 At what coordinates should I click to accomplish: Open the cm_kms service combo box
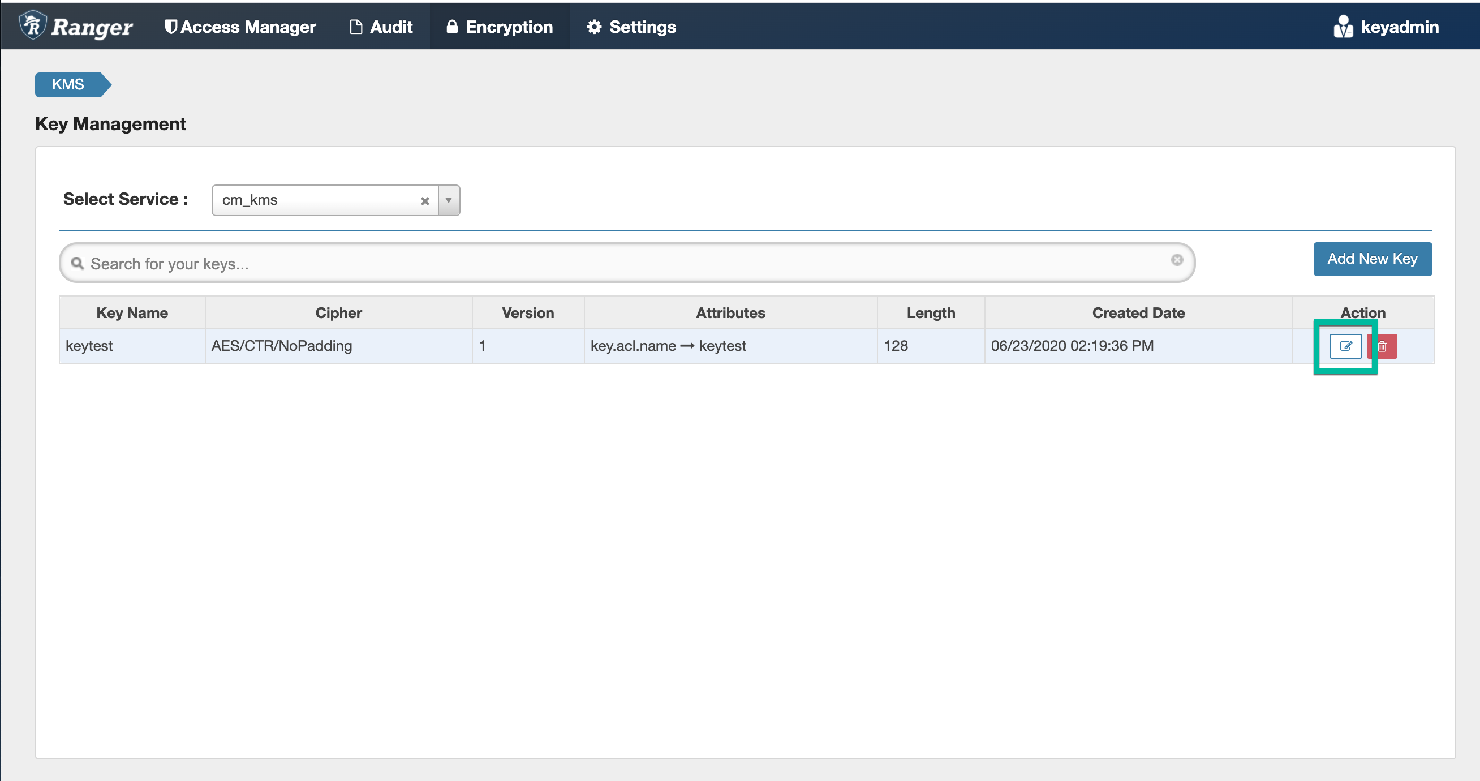[316, 200]
